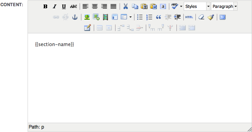252x132 pixels.
Task: Insert new table icon
Action: [x=88, y=28]
